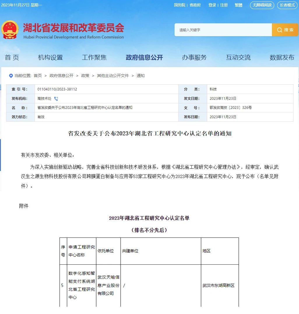
Task: Click the 登录 login link
Action: coord(212,5)
